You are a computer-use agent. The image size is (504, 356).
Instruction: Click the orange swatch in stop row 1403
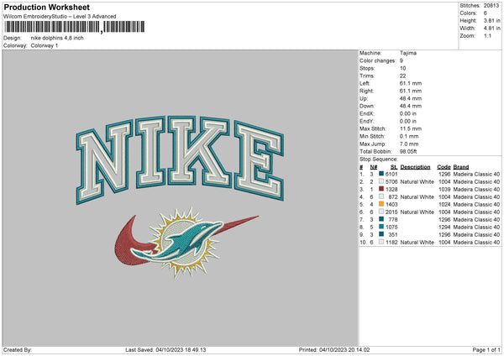click(x=381, y=204)
